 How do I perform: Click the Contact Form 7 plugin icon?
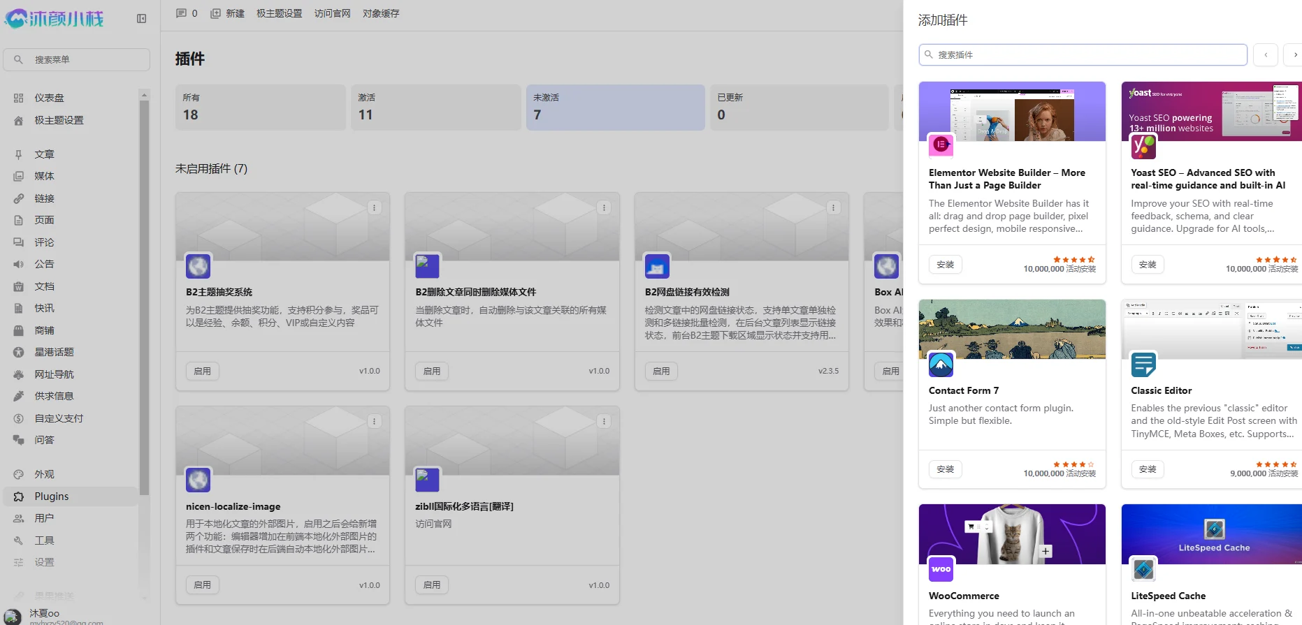point(941,364)
